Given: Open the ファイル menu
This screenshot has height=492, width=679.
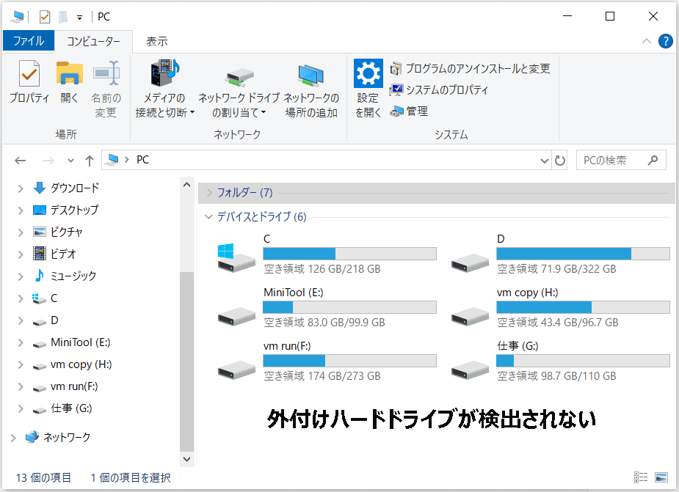Looking at the screenshot, I should click(29, 41).
